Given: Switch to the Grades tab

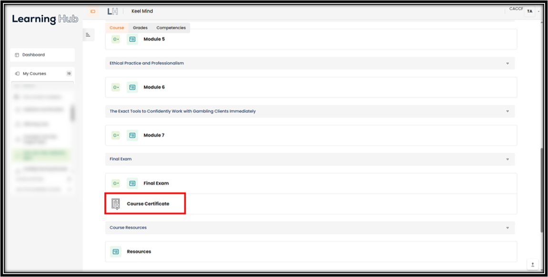Looking at the screenshot, I should [140, 28].
